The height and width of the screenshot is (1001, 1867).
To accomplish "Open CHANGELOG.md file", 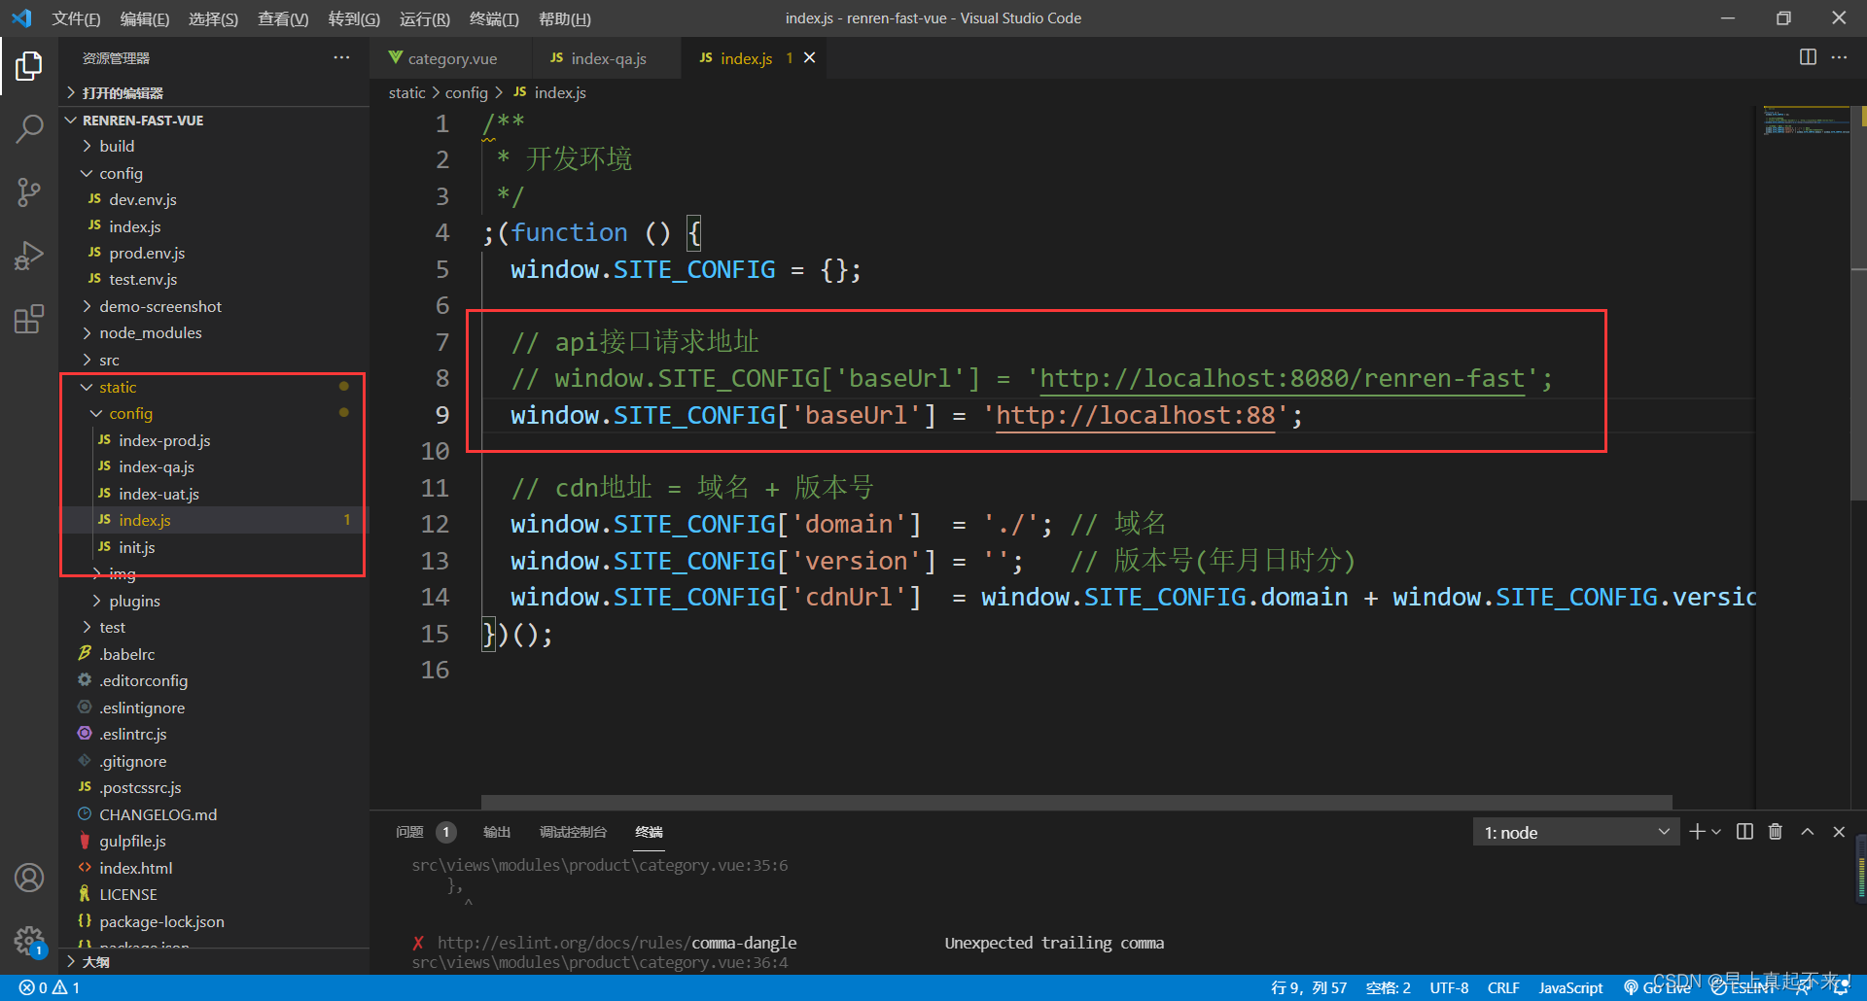I will coord(158,814).
